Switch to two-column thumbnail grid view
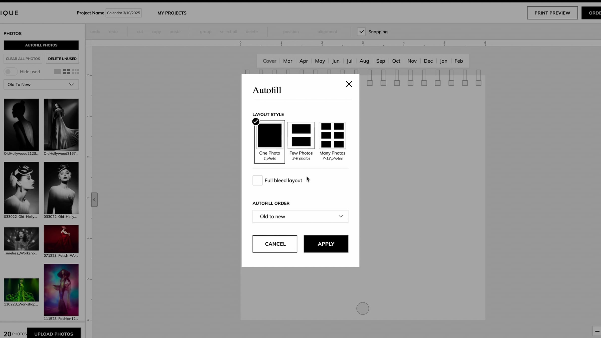This screenshot has width=601, height=338. point(66,72)
